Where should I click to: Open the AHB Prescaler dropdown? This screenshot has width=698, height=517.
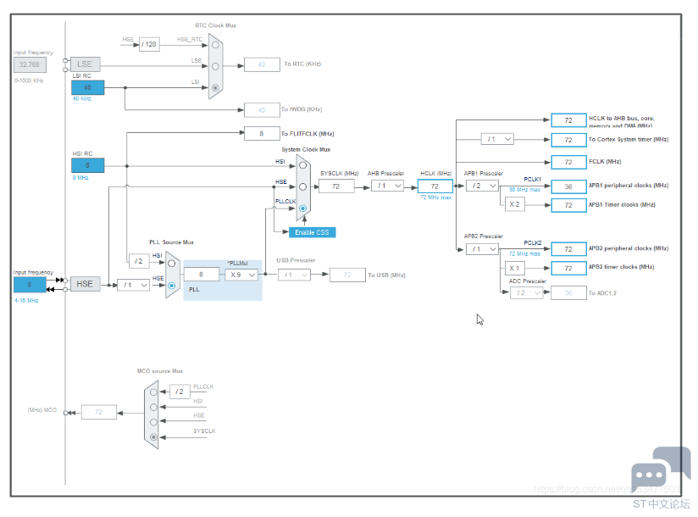click(387, 186)
